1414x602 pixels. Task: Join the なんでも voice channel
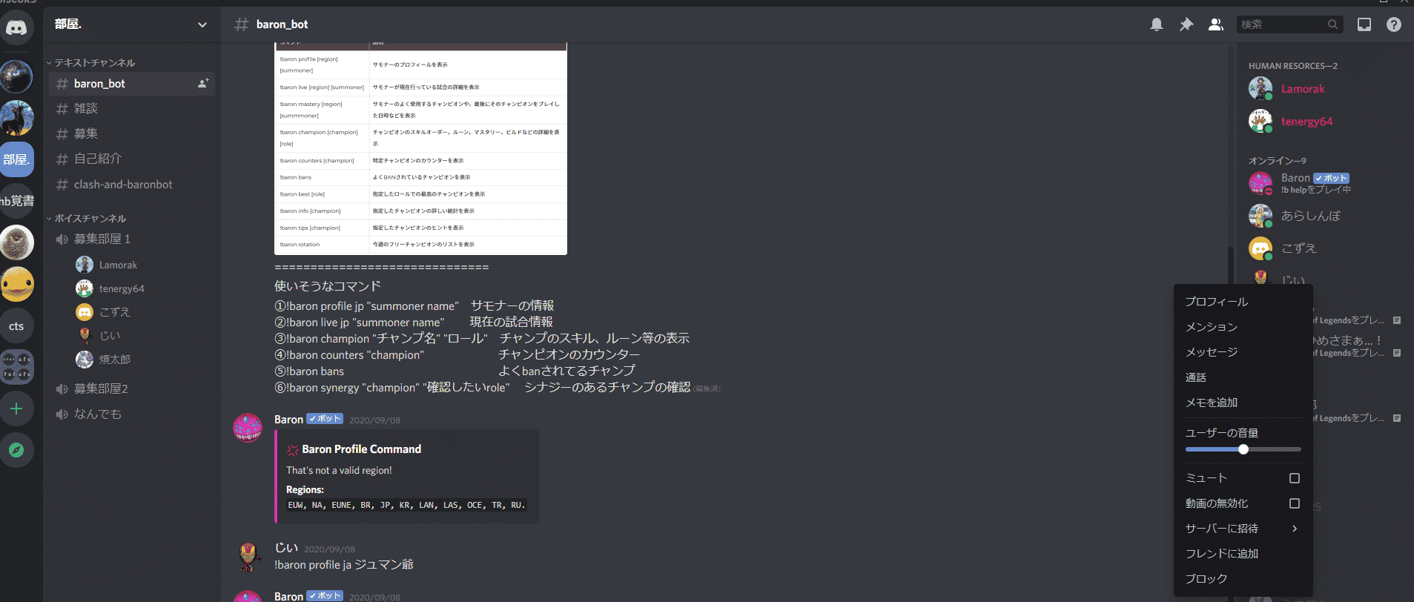132,414
